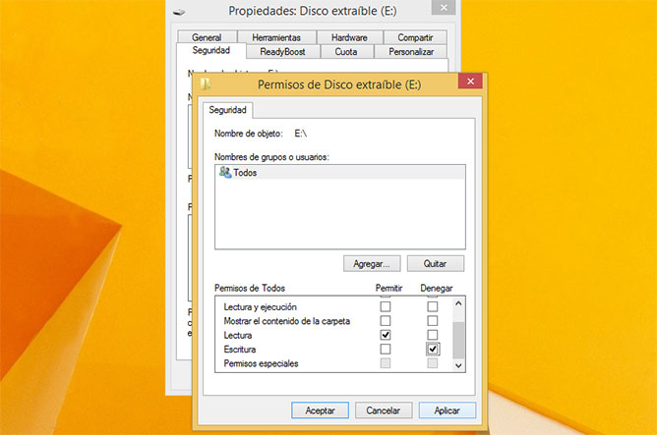Click the Agregar... button
The width and height of the screenshot is (657, 435).
click(x=372, y=263)
